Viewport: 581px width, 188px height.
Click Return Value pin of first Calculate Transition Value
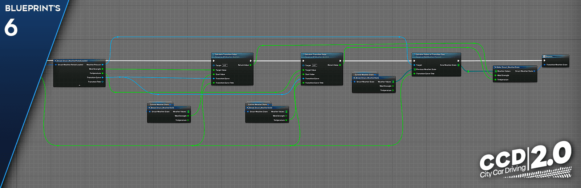(x=251, y=65)
